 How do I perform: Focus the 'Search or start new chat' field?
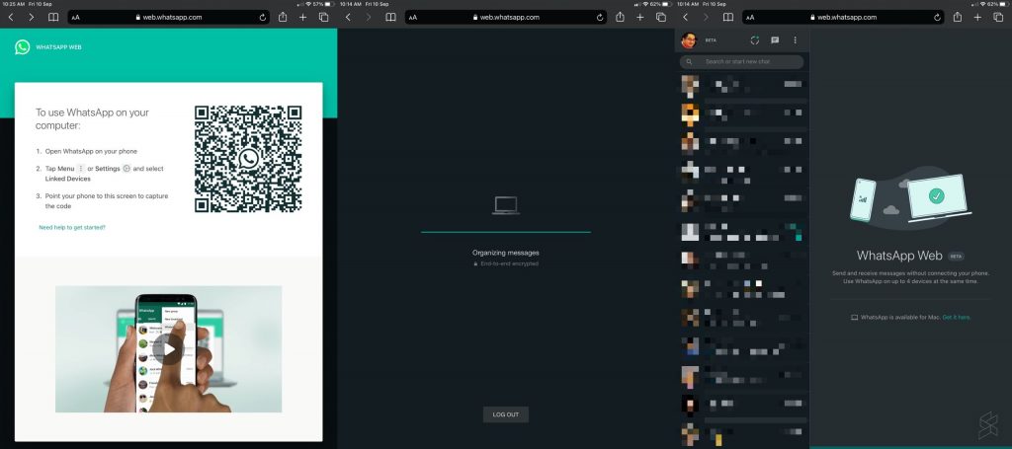coord(746,62)
